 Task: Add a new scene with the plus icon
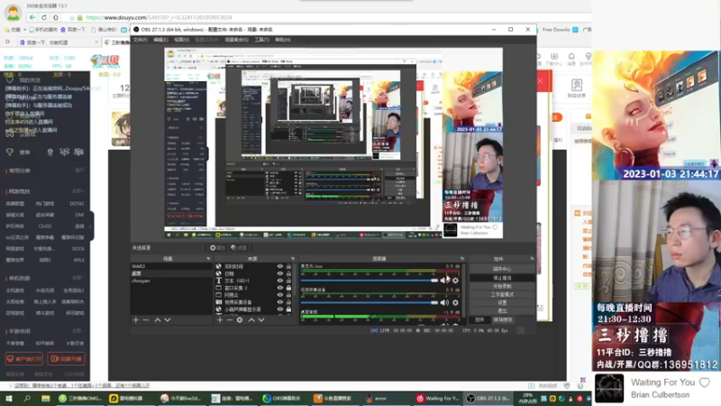tap(136, 320)
